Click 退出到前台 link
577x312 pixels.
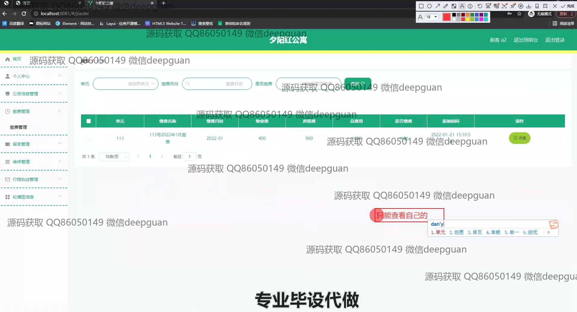(x=526, y=40)
